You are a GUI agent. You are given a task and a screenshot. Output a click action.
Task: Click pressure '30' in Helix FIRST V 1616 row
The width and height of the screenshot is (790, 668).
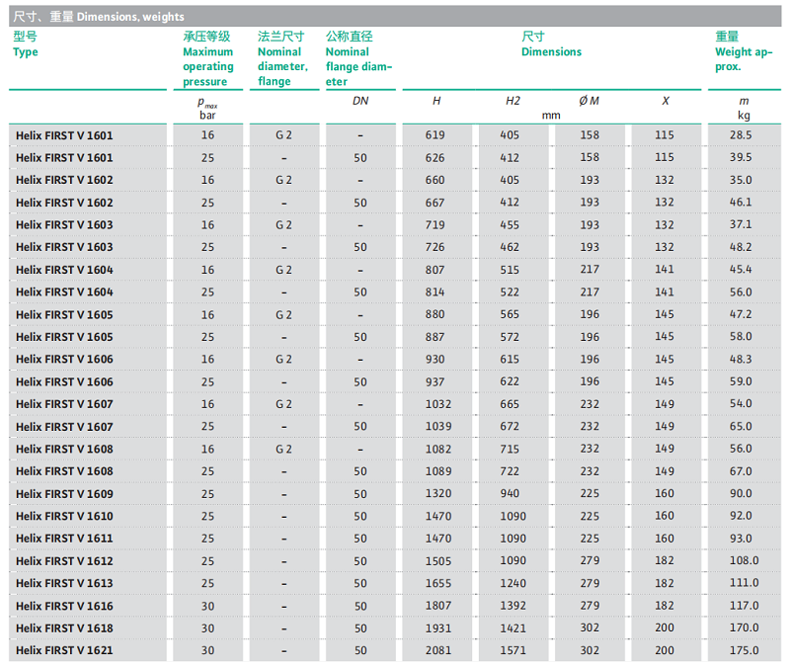coord(207,606)
